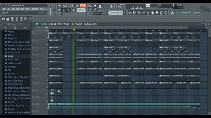This screenshot has height=118, width=211.
Task: Toggle the Playlist snap magnet
Action: [37, 24]
